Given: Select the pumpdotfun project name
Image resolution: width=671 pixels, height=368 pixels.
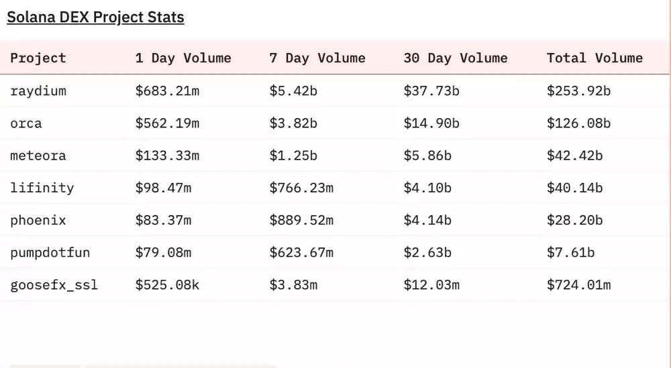Looking at the screenshot, I should click(50, 252).
